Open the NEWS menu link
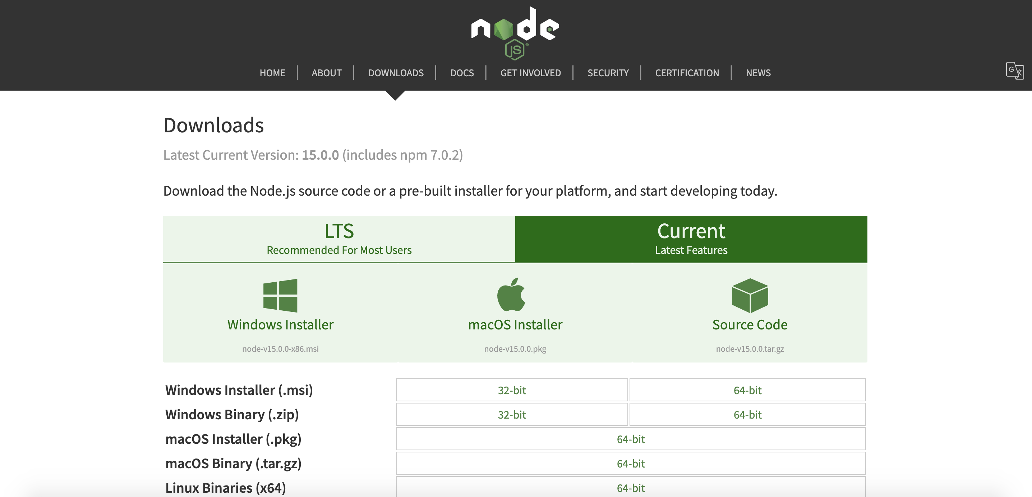1032x497 pixels. coord(758,73)
